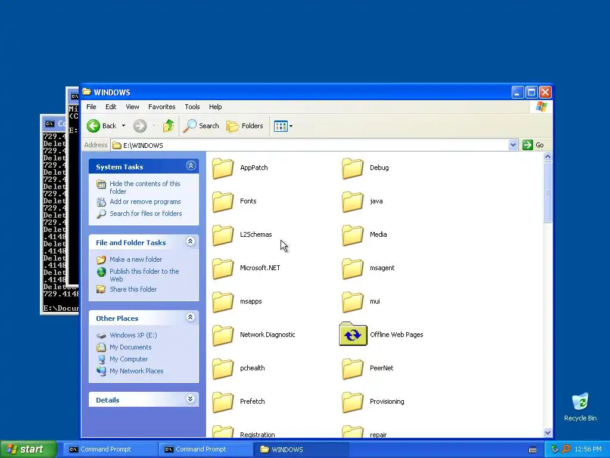Screen dimensions: 610x458
Task: Select the AppPatch folder icon
Action: coord(223,168)
